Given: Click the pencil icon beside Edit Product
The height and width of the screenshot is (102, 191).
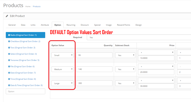Looking at the screenshot, I should (7, 16).
